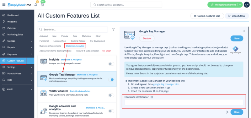Click the Reports chart icon

tap(4, 47)
